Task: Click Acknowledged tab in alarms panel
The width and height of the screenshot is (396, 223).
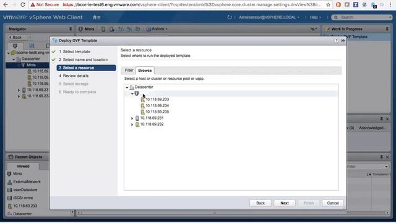Action: pos(372,128)
